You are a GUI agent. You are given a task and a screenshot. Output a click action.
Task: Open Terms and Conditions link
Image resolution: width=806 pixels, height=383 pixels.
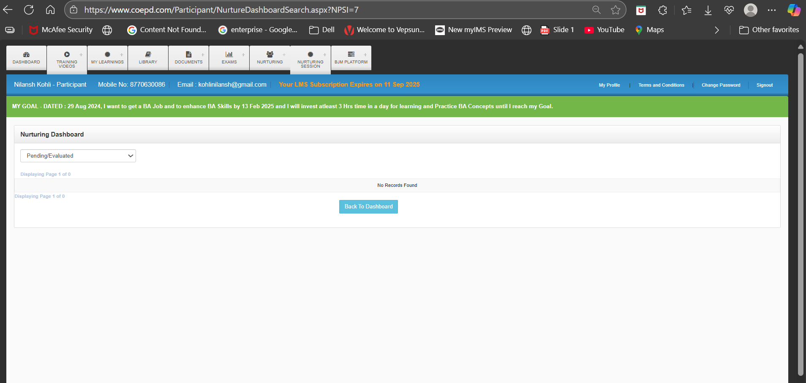(x=661, y=85)
